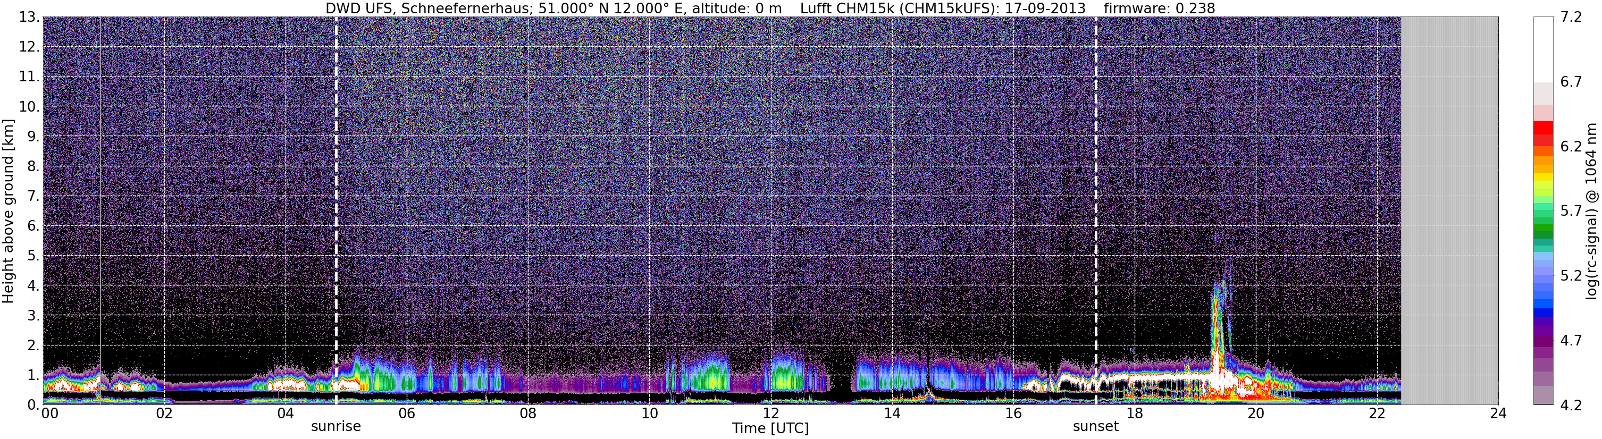Image resolution: width=1602 pixels, height=439 pixels.
Task: Click the height axis tick label 8.
Action: (32, 167)
